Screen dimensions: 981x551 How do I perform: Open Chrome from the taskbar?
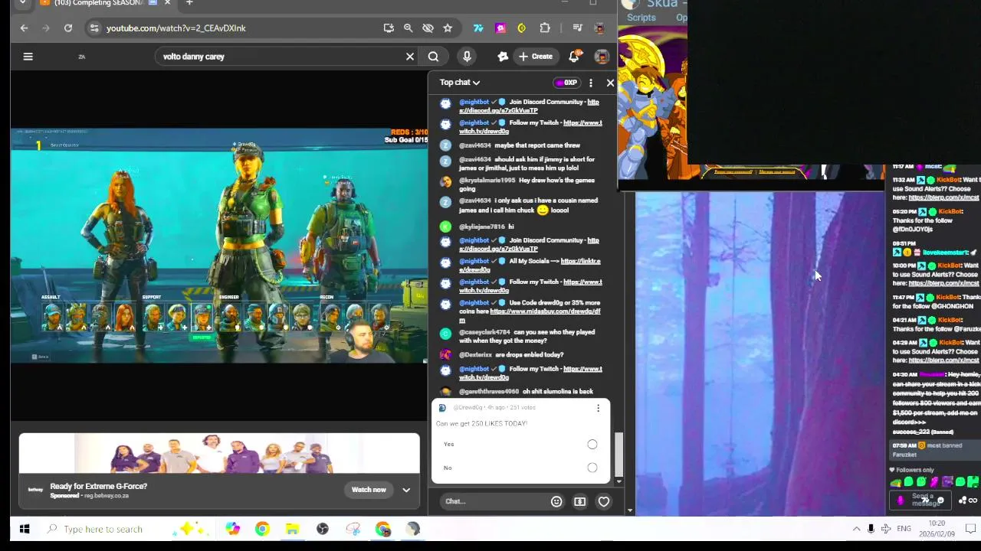[262, 529]
